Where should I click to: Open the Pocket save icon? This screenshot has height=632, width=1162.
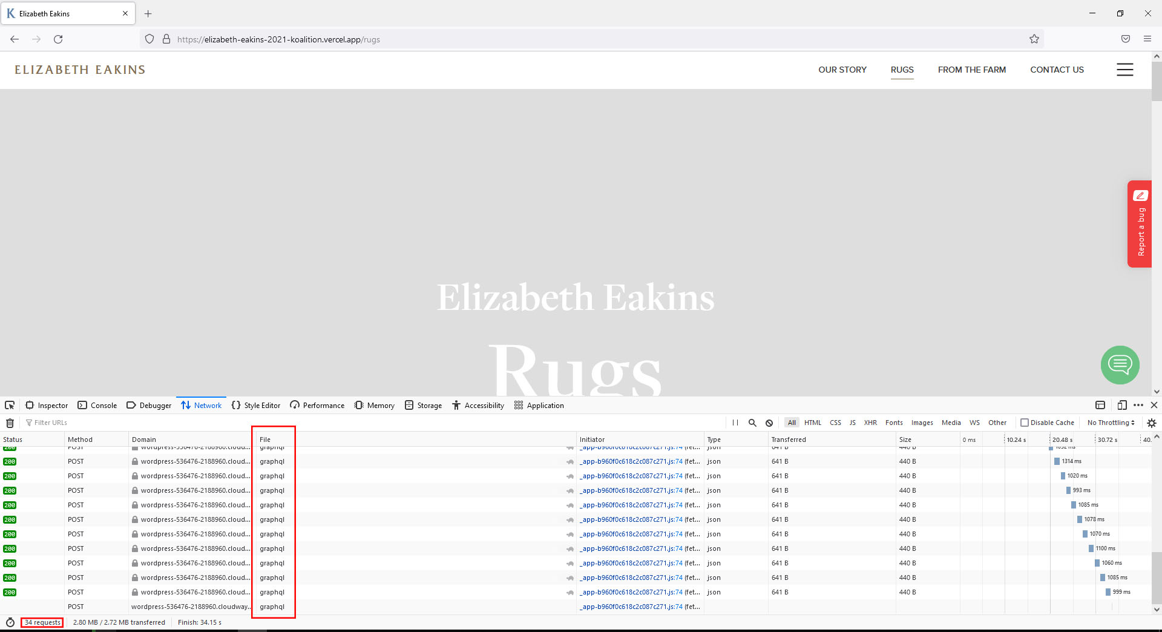tap(1126, 39)
